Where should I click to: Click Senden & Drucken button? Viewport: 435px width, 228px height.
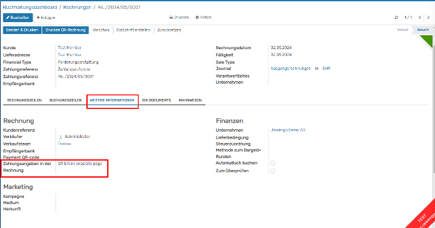tap(22, 30)
